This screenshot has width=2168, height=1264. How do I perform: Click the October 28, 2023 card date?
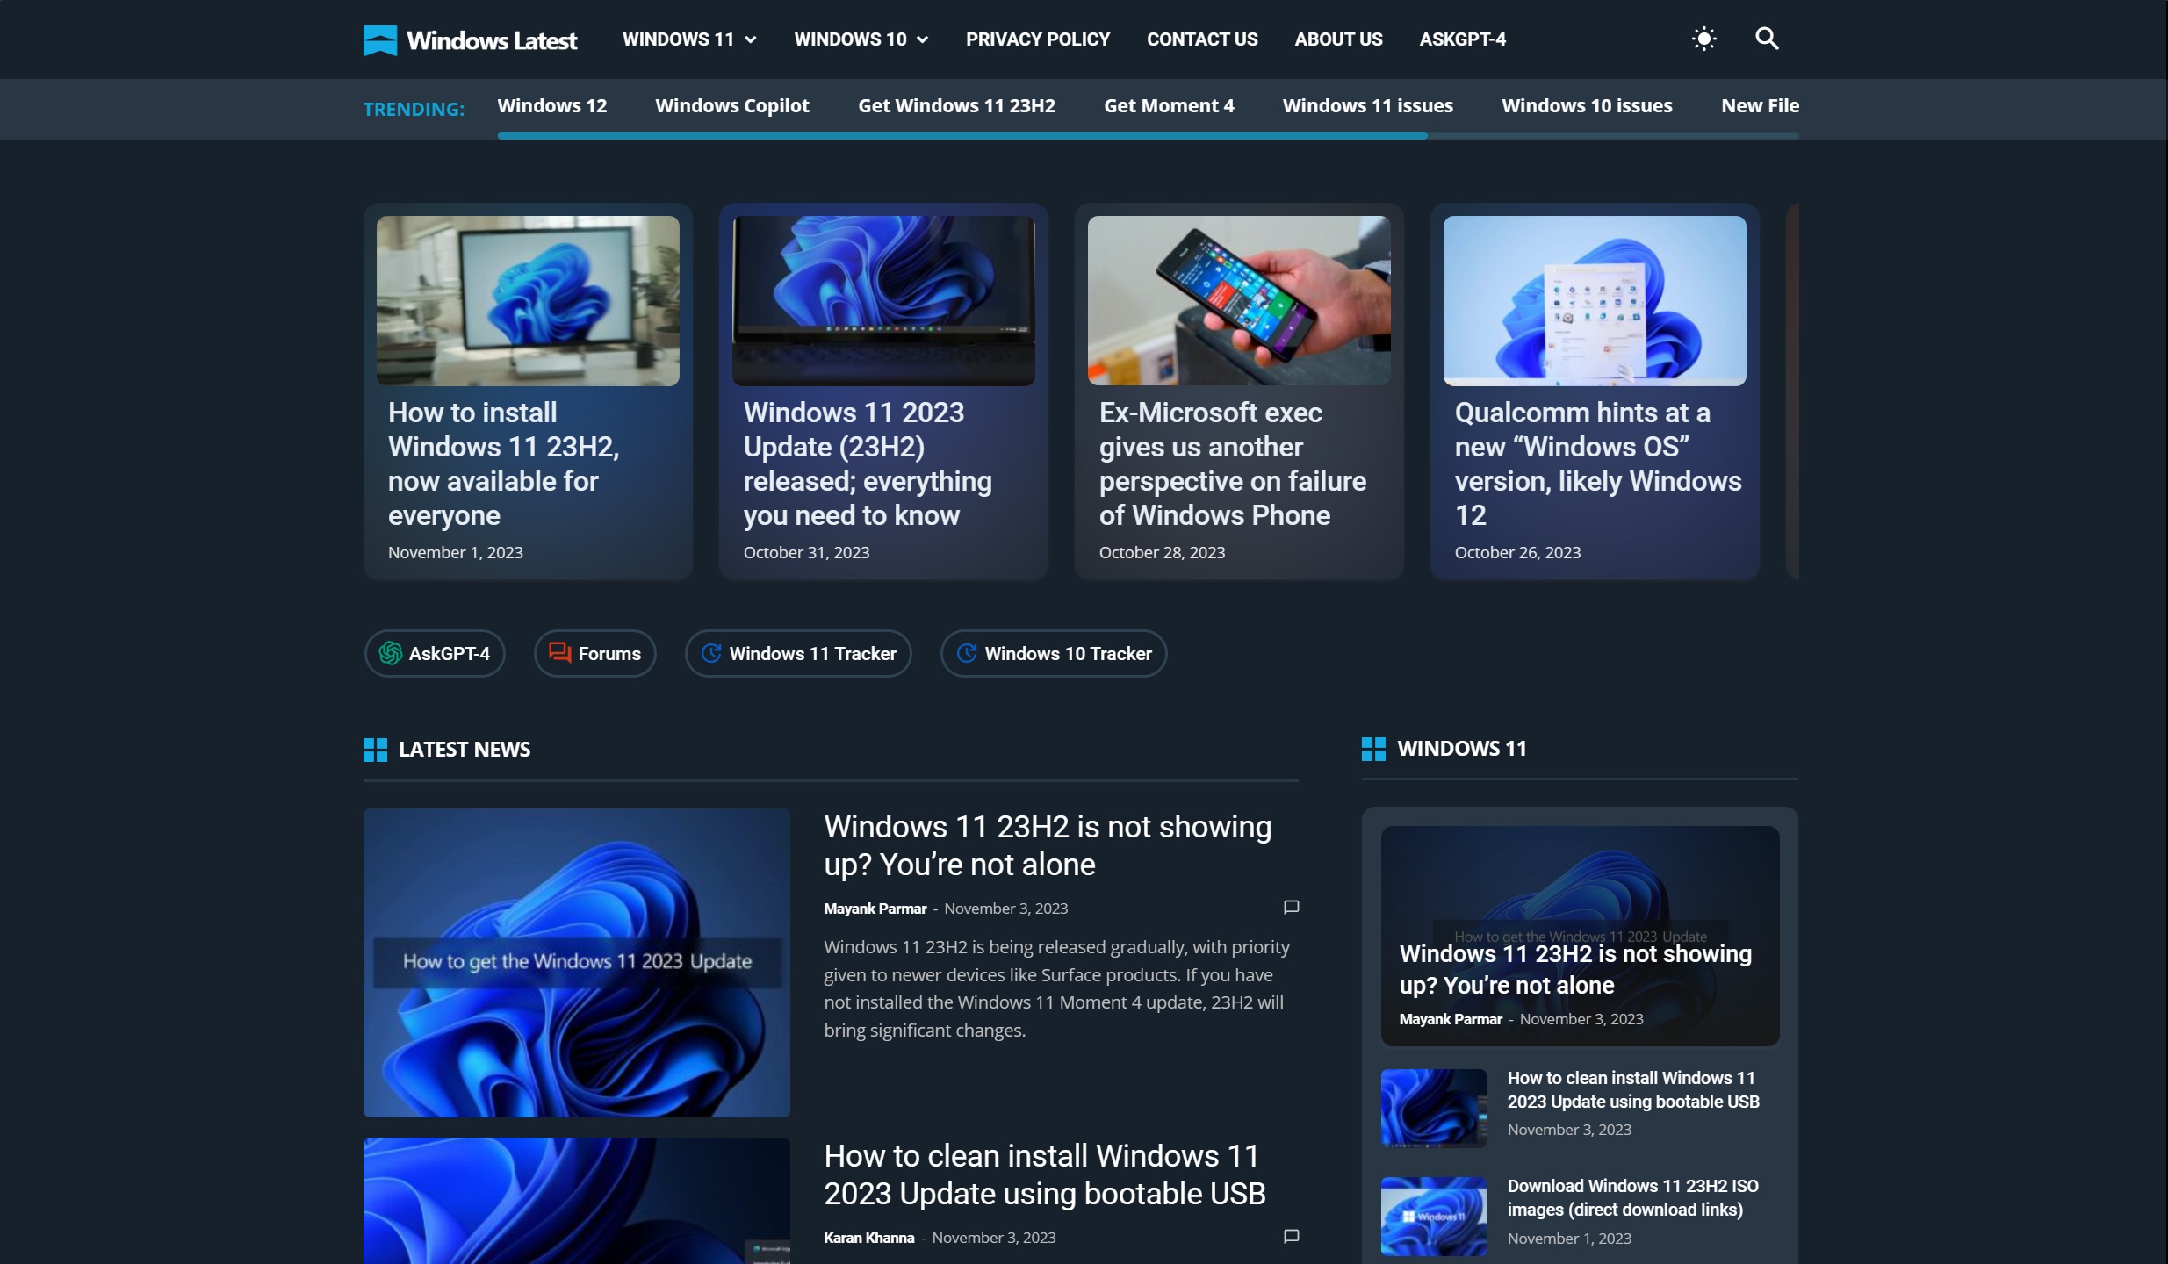point(1162,552)
